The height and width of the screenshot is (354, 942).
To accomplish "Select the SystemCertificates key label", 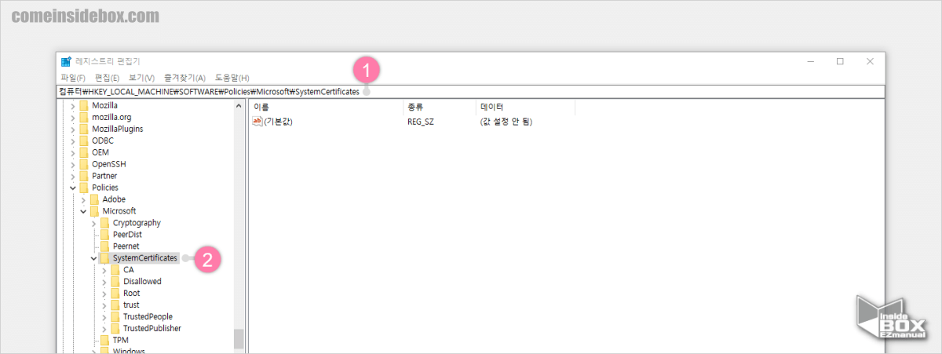I will (x=145, y=258).
